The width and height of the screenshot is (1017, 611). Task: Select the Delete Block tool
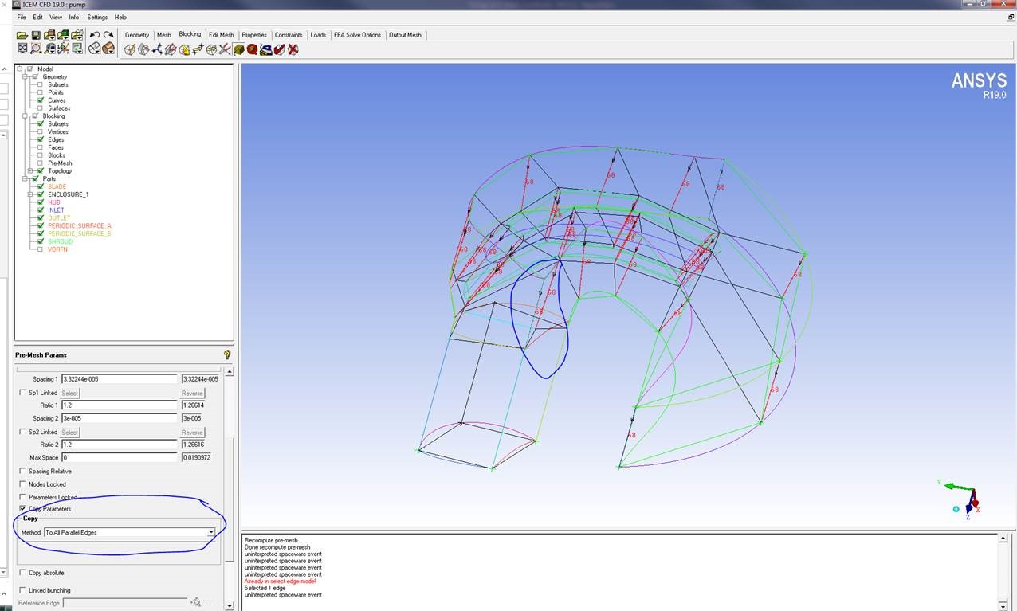(x=293, y=49)
